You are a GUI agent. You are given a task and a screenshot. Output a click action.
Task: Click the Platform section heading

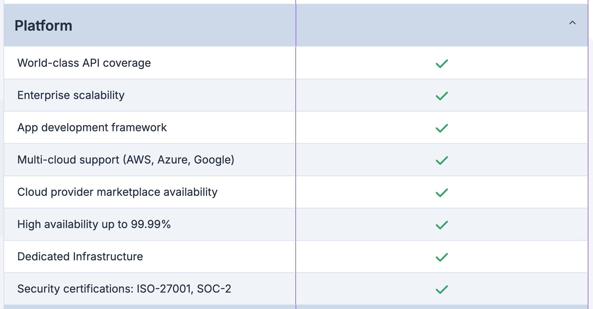(43, 26)
